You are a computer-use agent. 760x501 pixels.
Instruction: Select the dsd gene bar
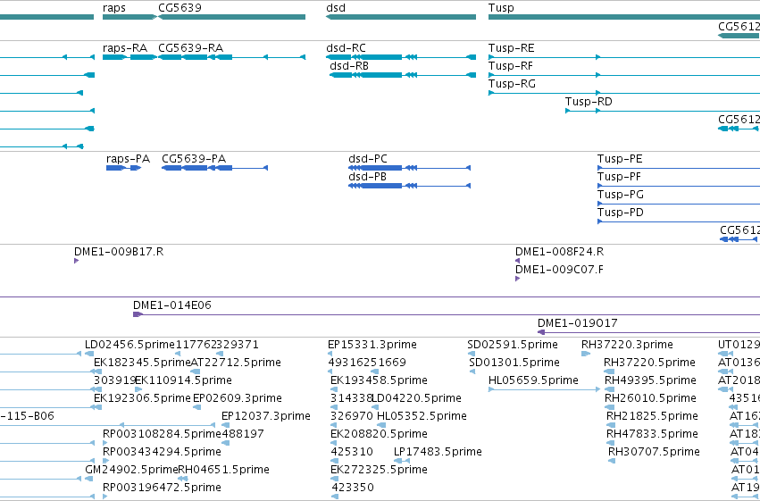[401, 17]
